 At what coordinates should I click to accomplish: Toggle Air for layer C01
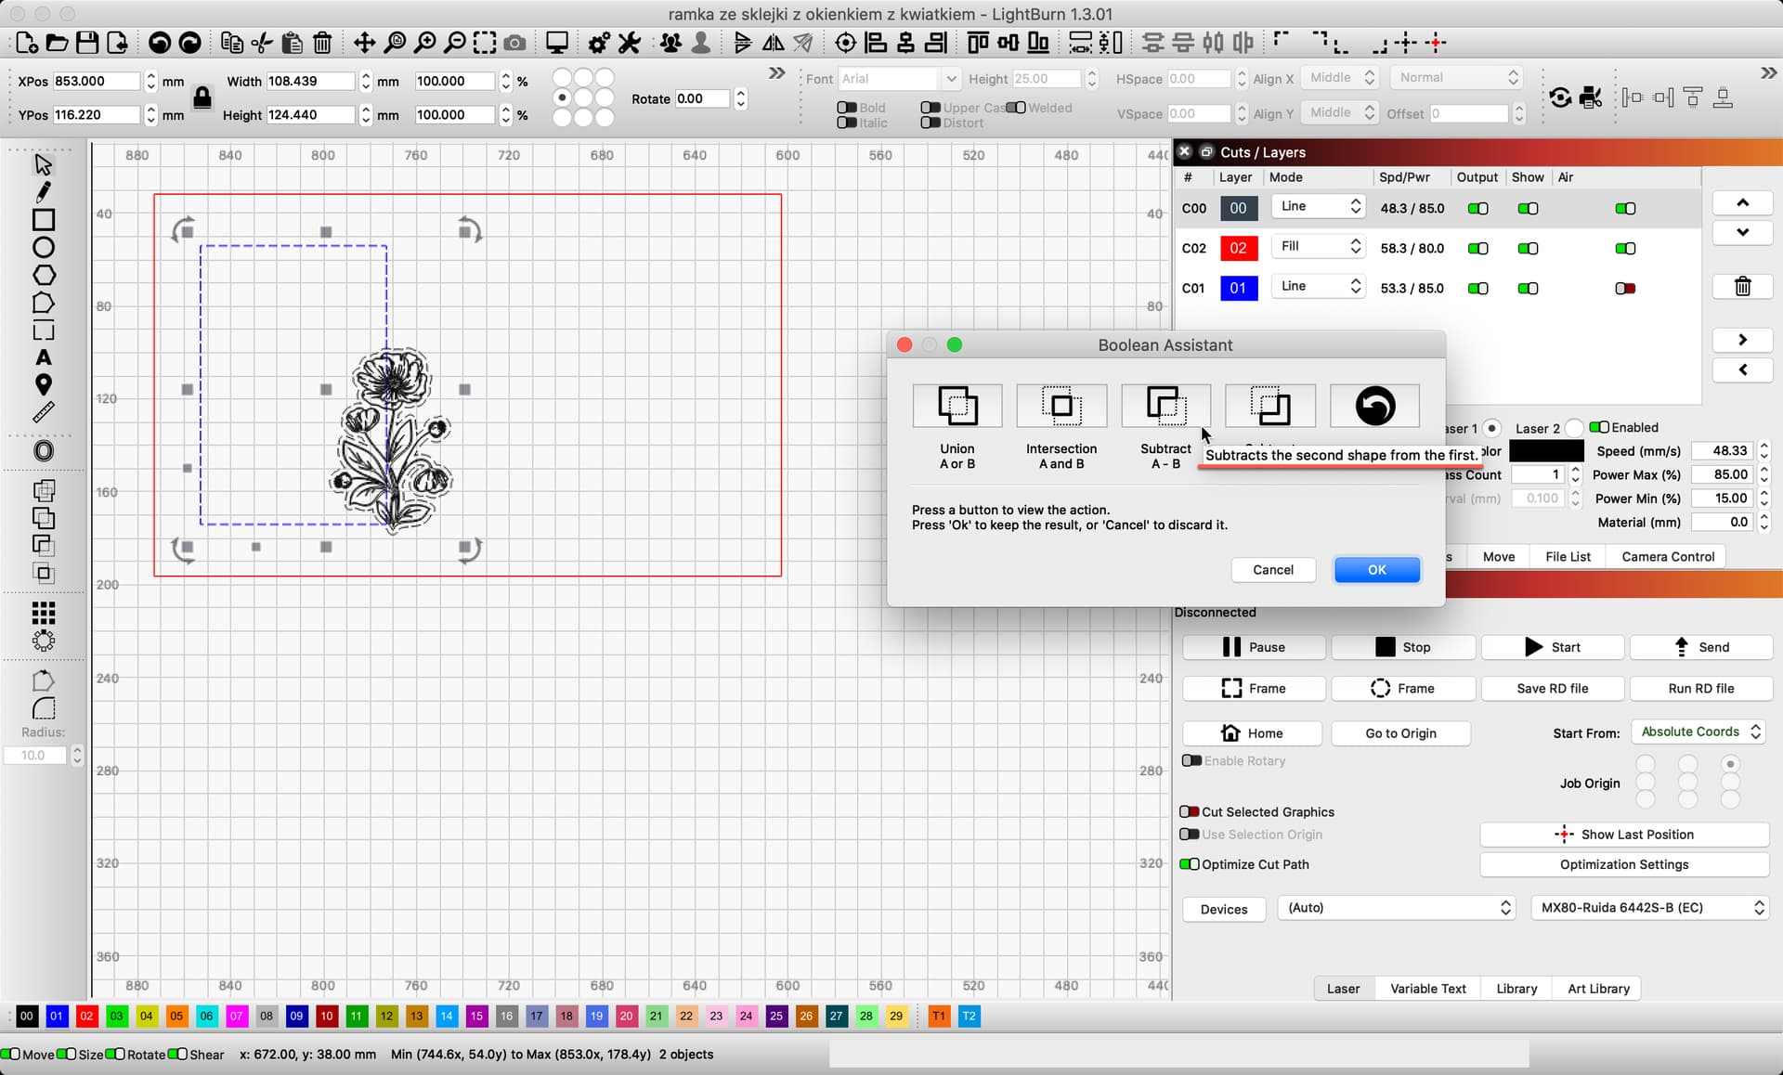coord(1624,289)
